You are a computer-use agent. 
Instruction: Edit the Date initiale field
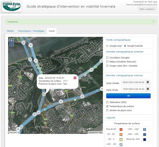[x=134, y=82]
